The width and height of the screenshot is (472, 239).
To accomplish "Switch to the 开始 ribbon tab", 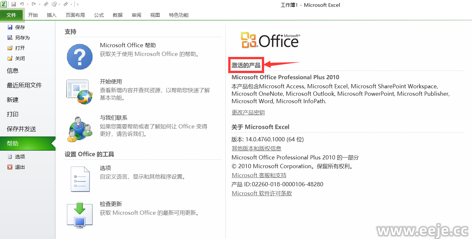I will tap(33, 15).
